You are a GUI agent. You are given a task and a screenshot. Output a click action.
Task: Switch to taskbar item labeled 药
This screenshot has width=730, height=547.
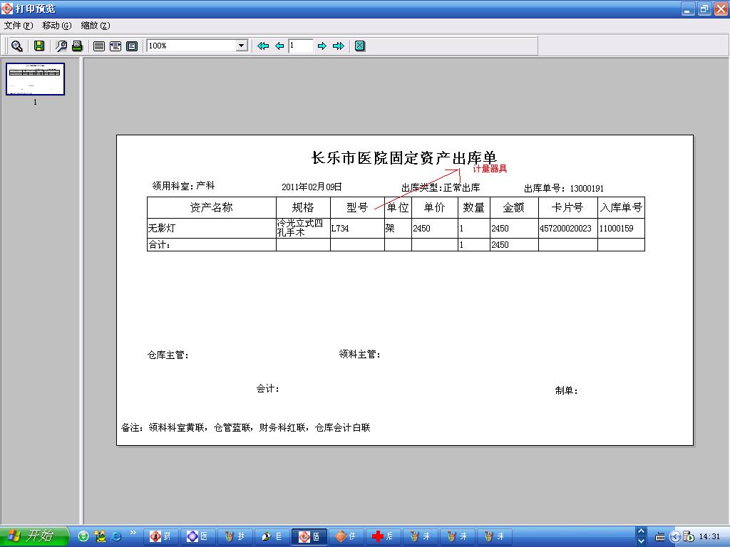tap(160, 536)
